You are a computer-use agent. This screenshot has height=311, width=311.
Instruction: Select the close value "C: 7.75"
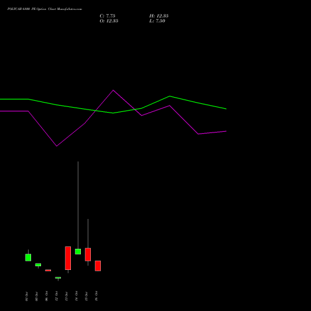tap(108, 16)
